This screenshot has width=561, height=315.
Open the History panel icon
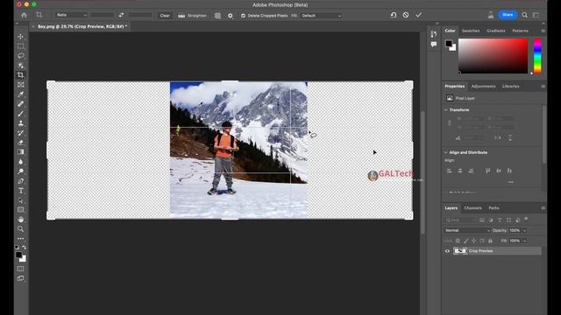point(434,34)
